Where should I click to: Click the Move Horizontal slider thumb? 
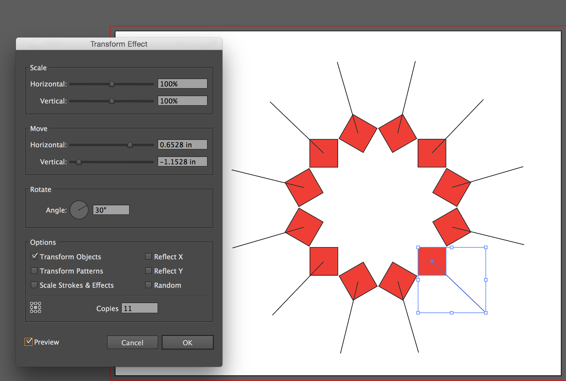coord(130,145)
